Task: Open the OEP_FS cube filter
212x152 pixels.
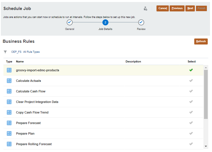Action: click(16, 52)
